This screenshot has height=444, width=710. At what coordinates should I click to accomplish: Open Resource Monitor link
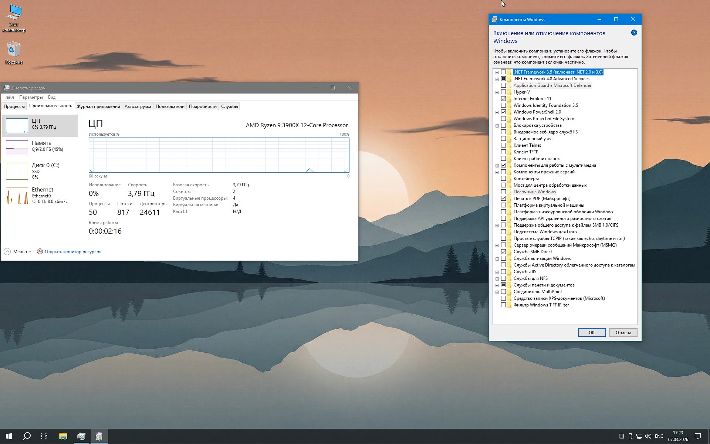click(73, 252)
